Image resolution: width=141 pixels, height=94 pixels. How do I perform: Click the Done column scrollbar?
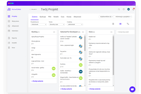point(113,56)
